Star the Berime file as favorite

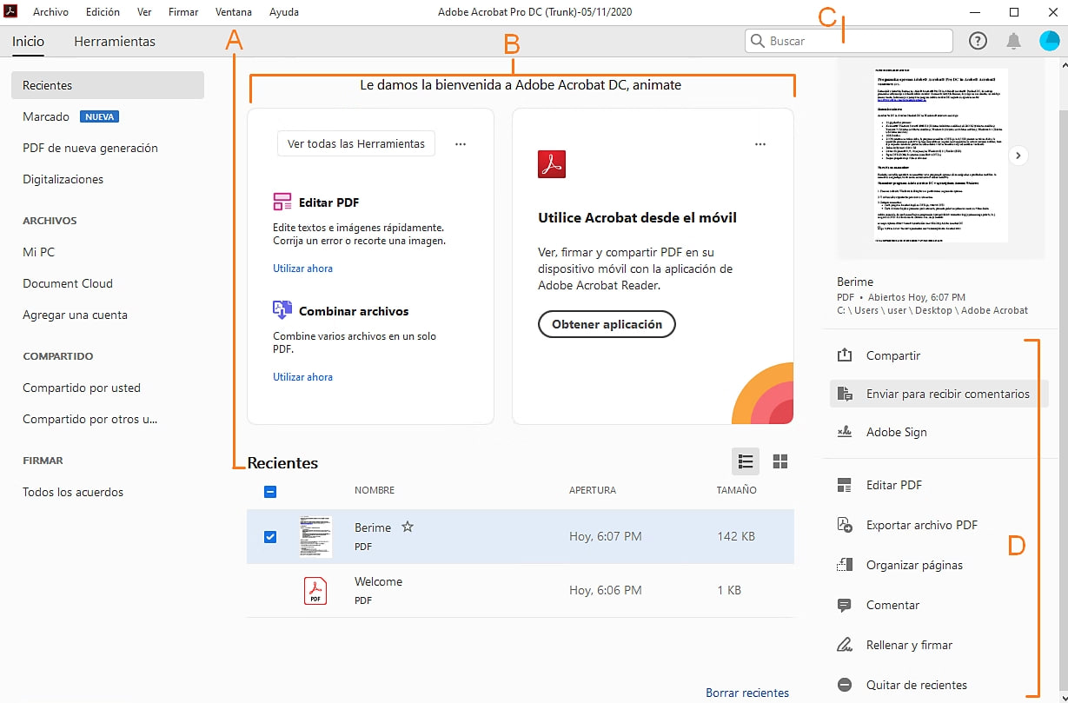(407, 527)
